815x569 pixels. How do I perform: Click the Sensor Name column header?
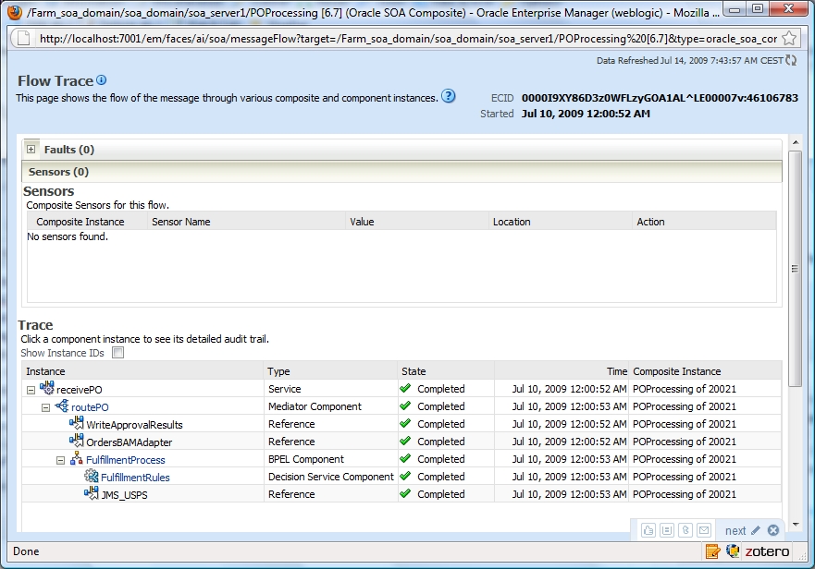[246, 222]
